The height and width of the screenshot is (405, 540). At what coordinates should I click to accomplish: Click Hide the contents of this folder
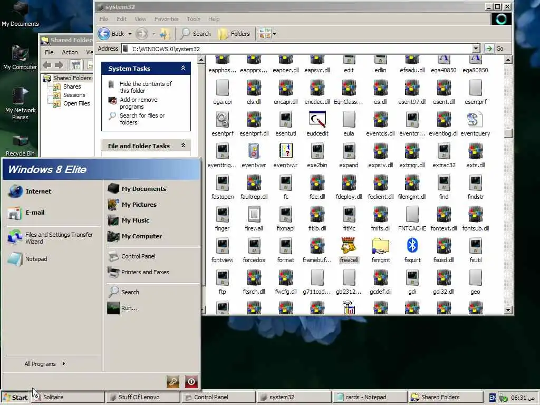tap(146, 87)
